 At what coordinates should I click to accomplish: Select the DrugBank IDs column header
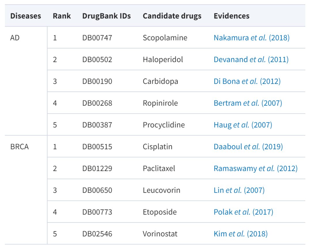click(x=106, y=16)
